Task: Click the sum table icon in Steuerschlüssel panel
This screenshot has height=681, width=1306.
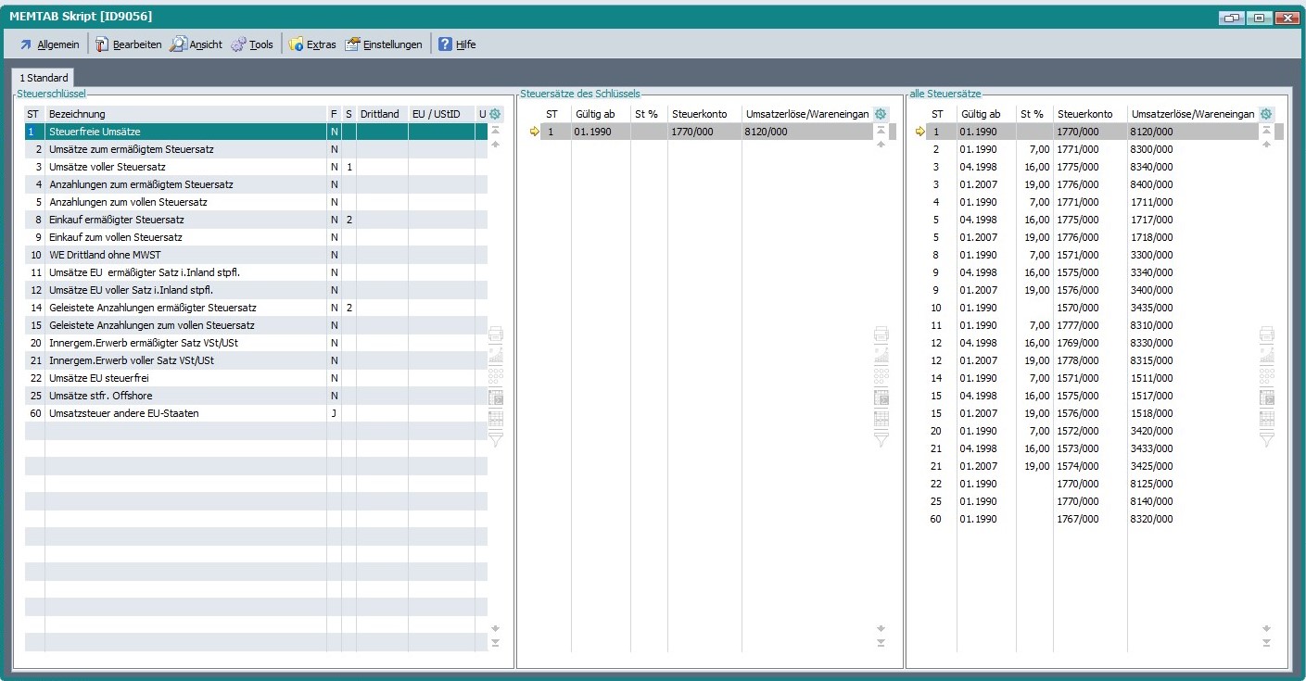Action: [x=495, y=397]
